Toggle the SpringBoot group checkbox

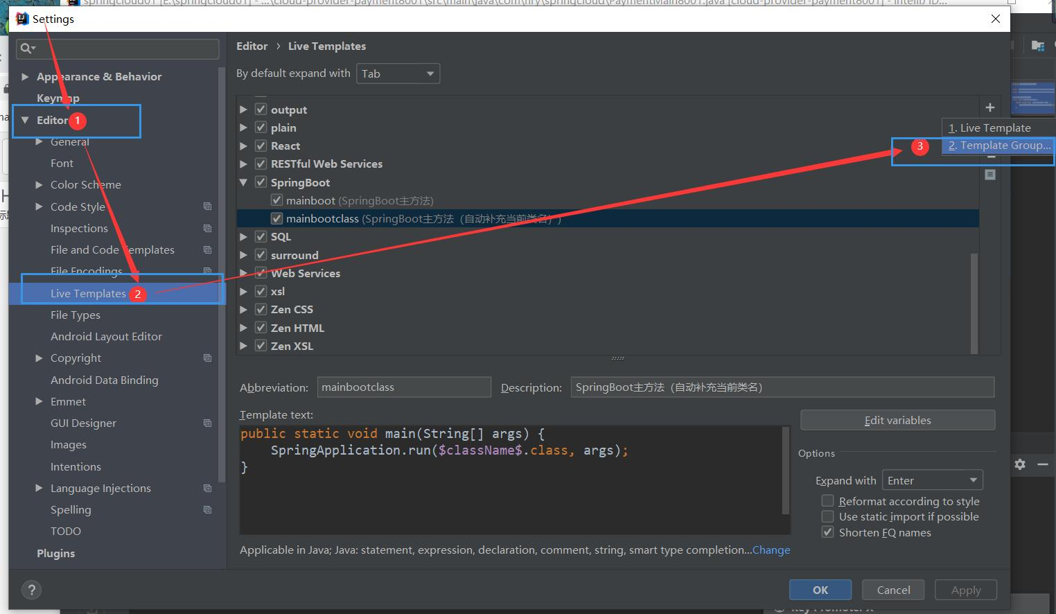coord(261,182)
